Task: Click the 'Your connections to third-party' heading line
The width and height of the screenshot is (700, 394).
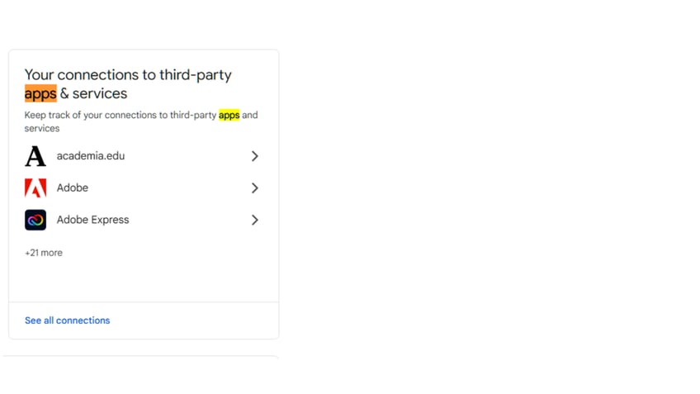Action: coord(128,74)
